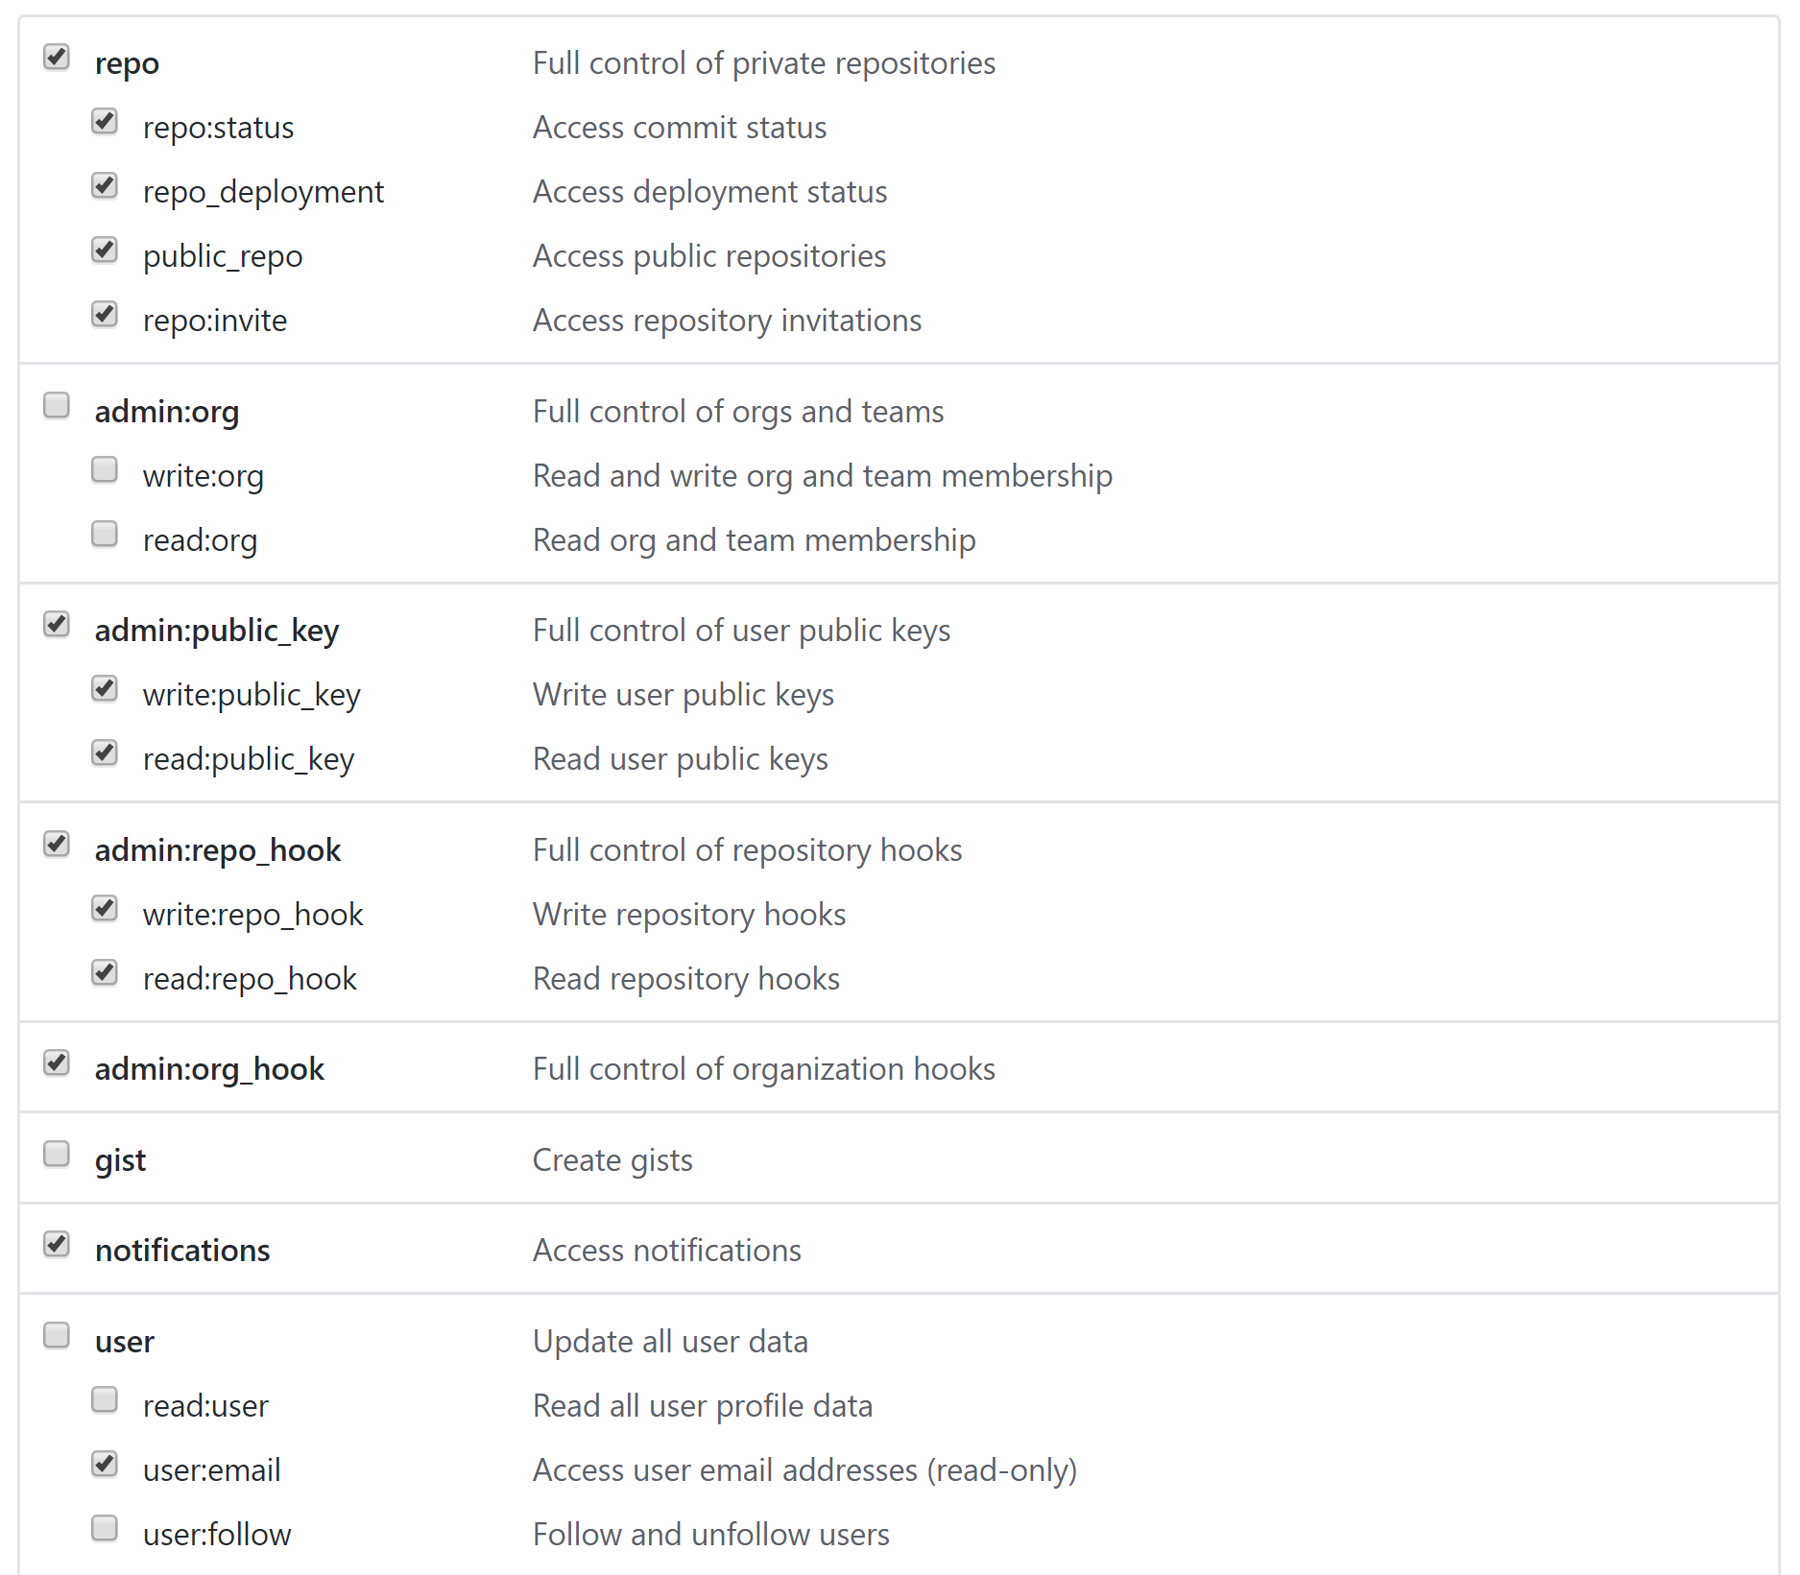Check the user:follow checkbox
The height and width of the screenshot is (1575, 1800).
[105, 1529]
